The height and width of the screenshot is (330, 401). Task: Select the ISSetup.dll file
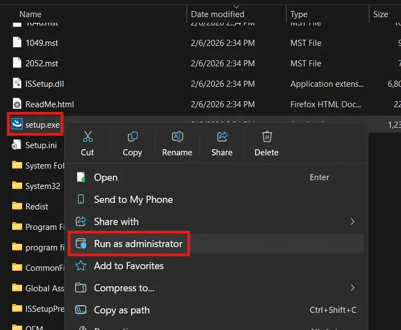45,84
